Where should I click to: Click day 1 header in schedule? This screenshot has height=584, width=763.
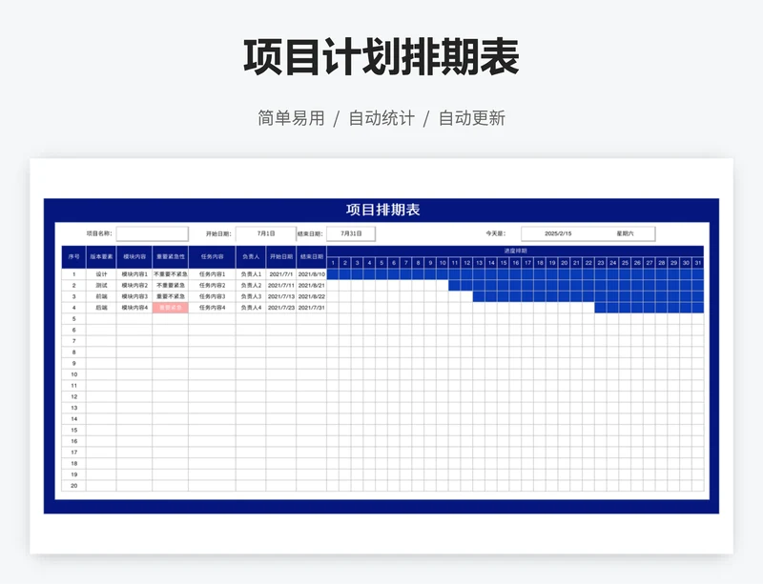(x=333, y=263)
